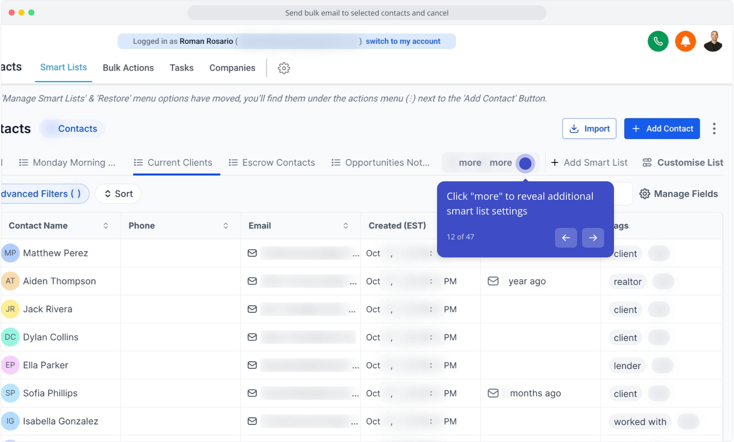Image resolution: width=734 pixels, height=442 pixels.
Task: Advance to next tour step arrow
Action: [593, 238]
